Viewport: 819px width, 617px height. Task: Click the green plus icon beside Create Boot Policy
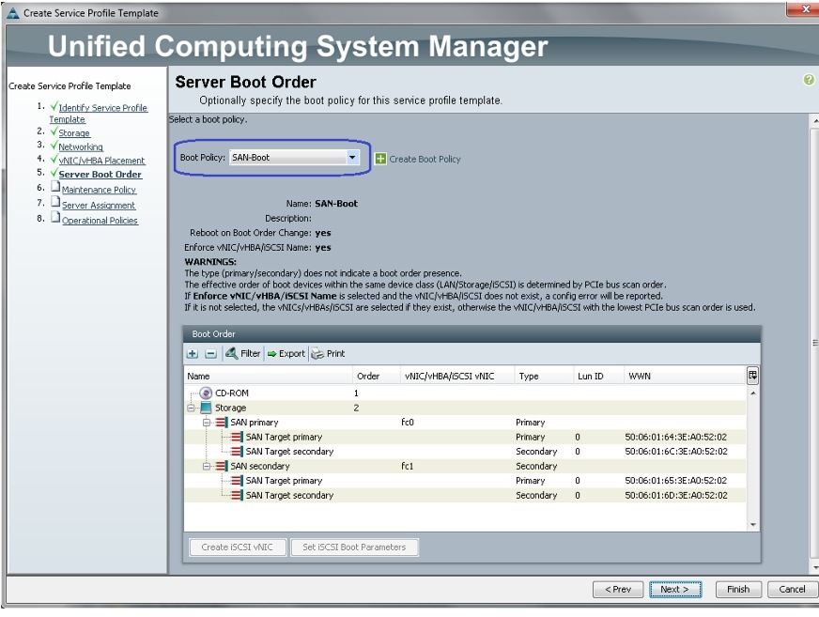(x=380, y=159)
